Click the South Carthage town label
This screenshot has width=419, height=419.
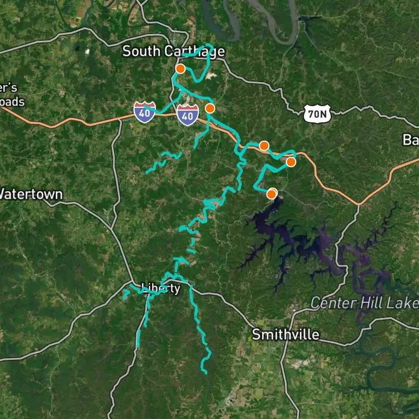pyautogui.click(x=174, y=51)
